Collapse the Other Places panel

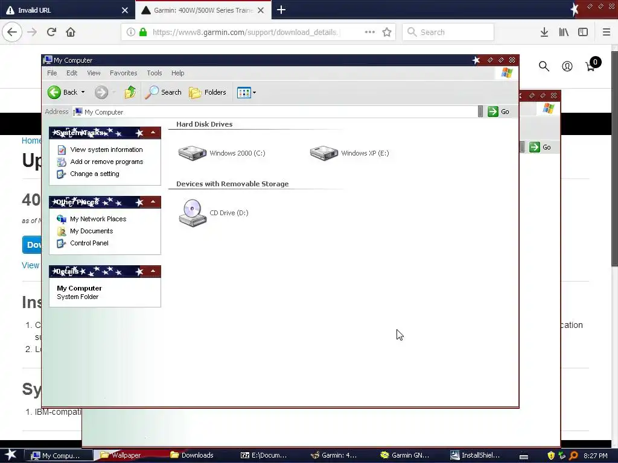tap(153, 202)
